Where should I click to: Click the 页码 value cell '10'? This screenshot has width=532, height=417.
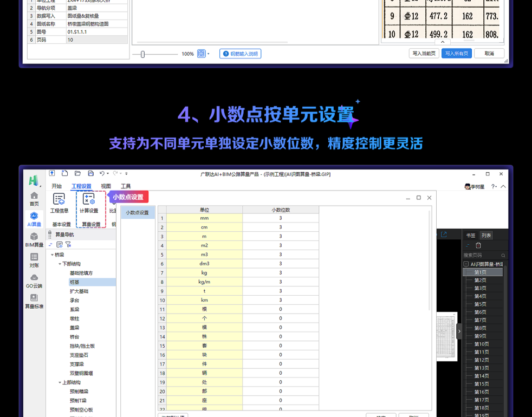click(96, 40)
